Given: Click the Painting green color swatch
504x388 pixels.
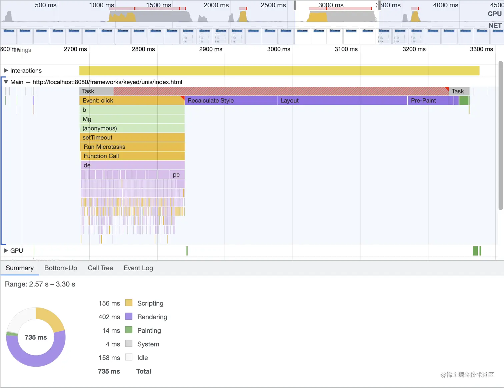Looking at the screenshot, I should tap(129, 330).
